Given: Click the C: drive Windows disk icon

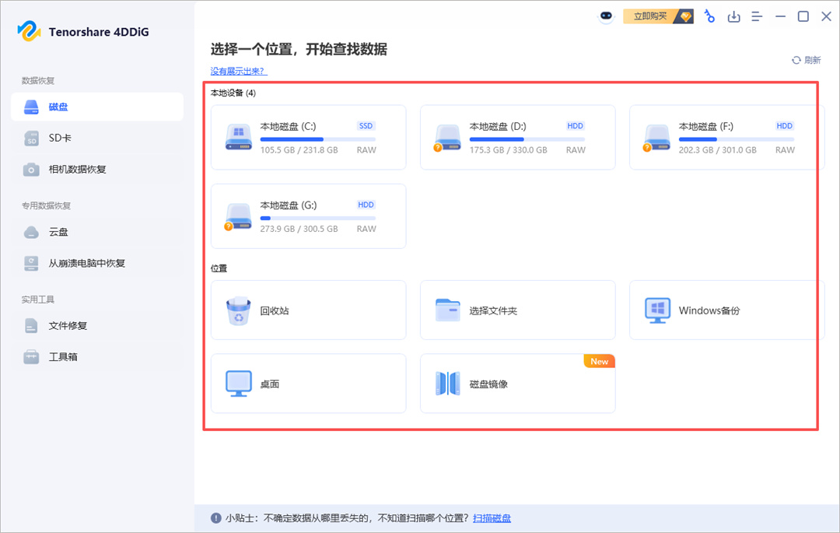Looking at the screenshot, I should point(239,137).
